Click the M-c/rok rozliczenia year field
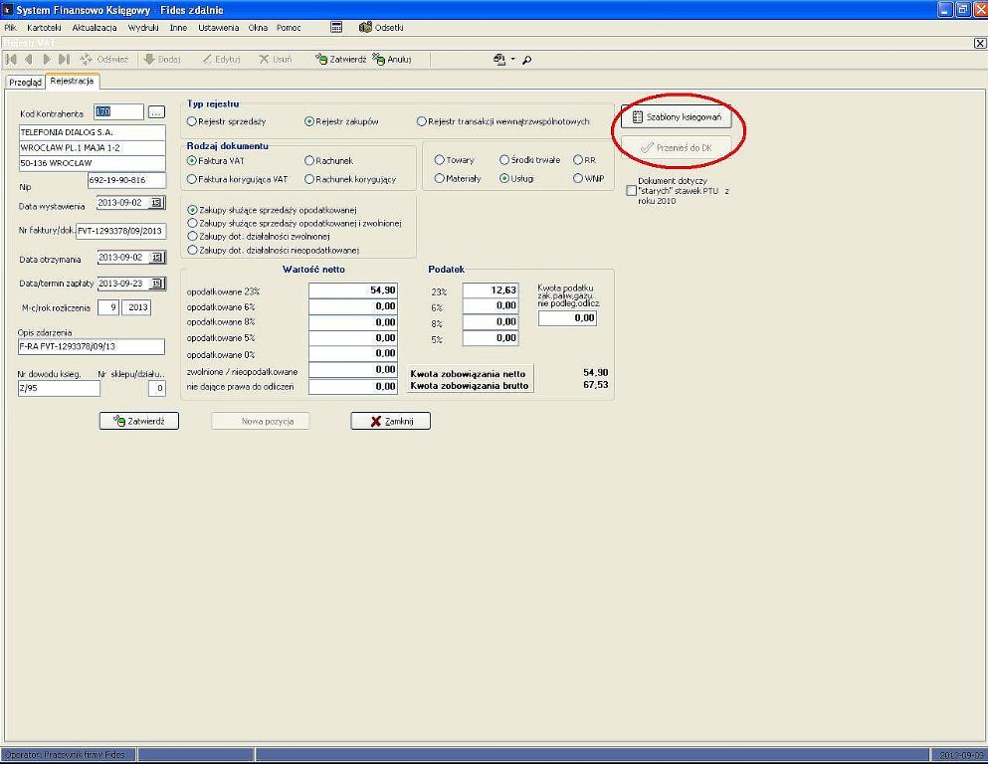The width and height of the screenshot is (988, 764). click(x=136, y=307)
